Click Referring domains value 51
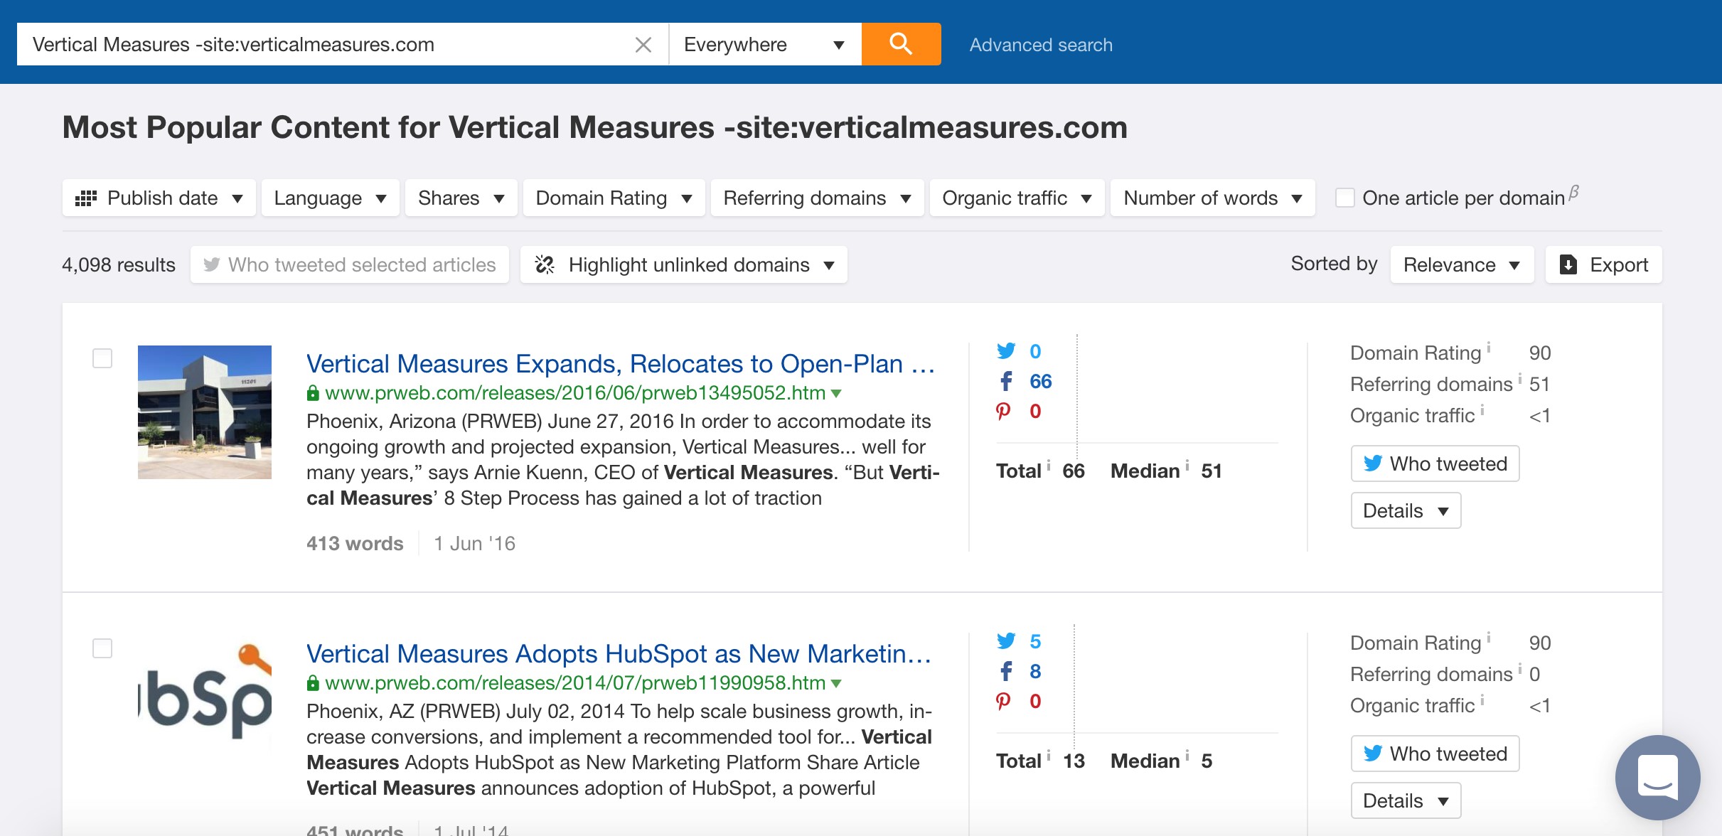 [1539, 384]
